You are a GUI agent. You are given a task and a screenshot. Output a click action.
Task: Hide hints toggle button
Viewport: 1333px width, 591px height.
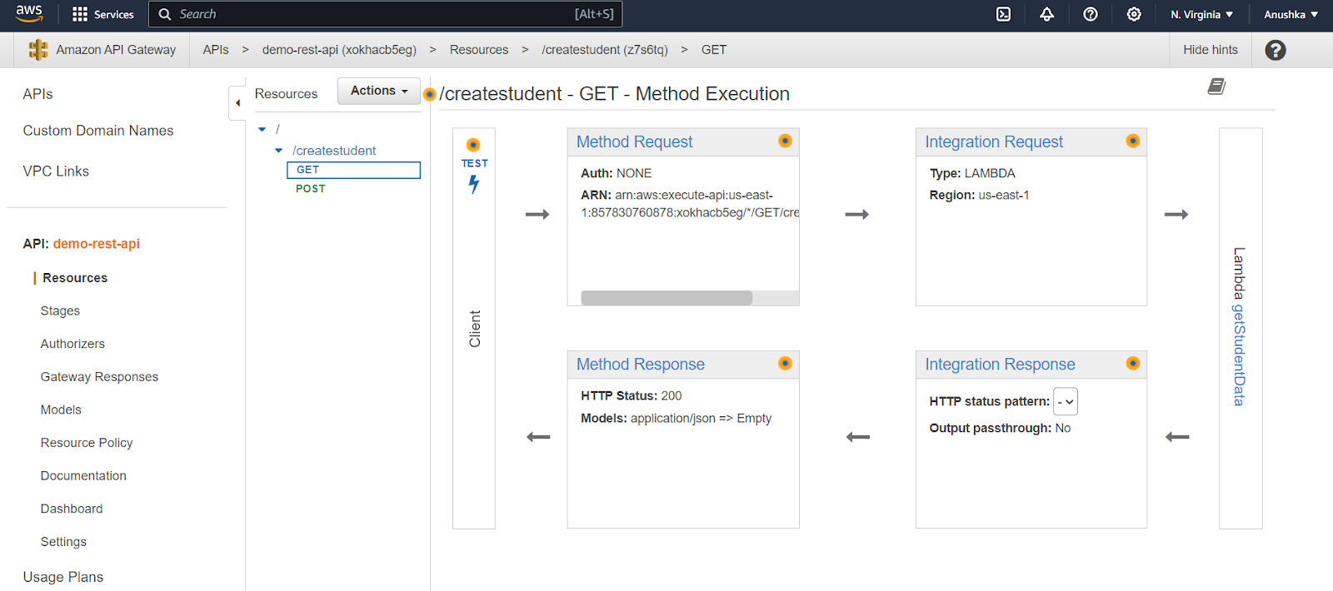[x=1210, y=50]
